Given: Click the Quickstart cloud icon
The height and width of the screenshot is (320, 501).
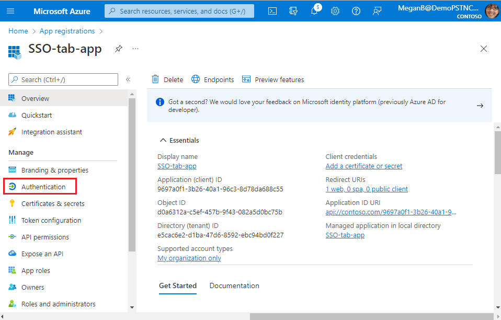Looking at the screenshot, I should point(12,115).
